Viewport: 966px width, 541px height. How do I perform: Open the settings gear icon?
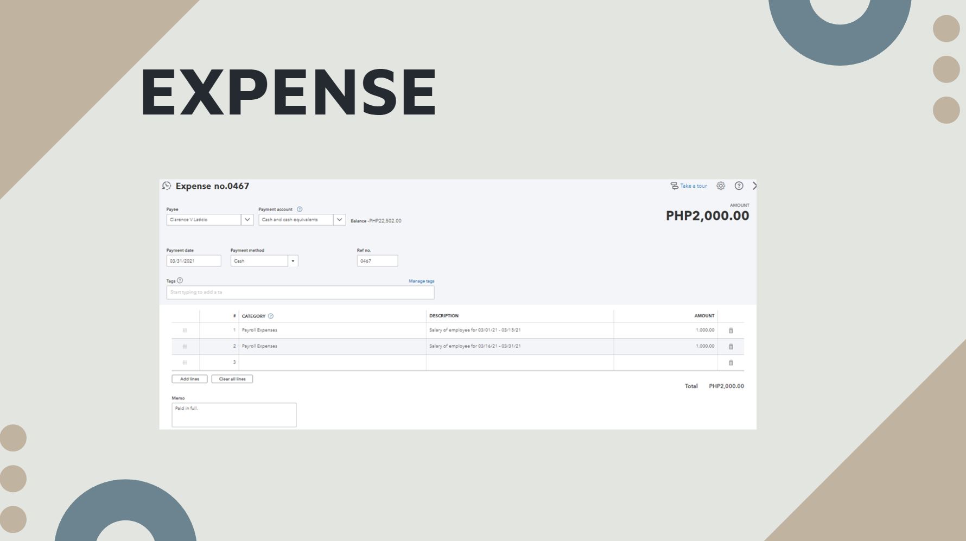click(x=720, y=186)
